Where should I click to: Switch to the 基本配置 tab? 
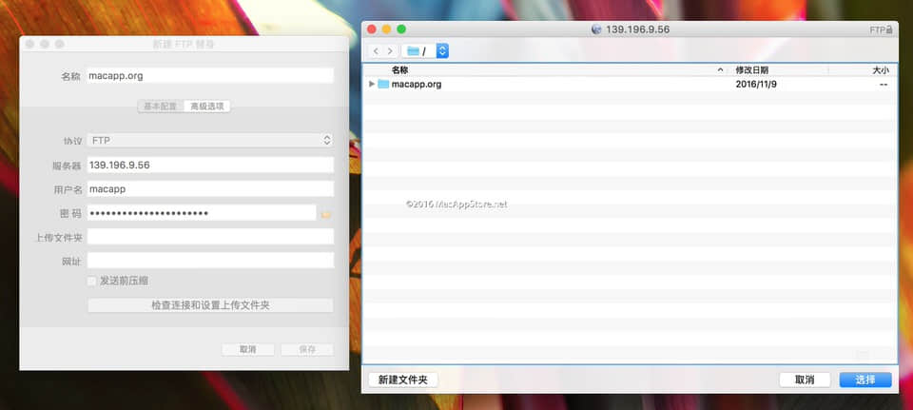[160, 107]
